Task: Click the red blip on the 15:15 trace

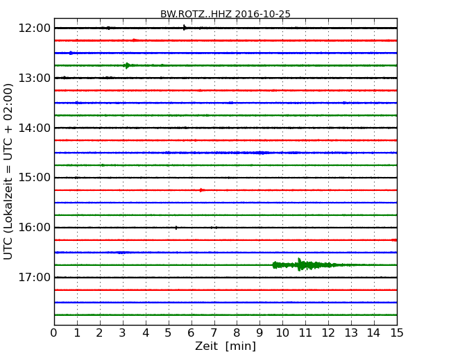Action: pos(202,190)
